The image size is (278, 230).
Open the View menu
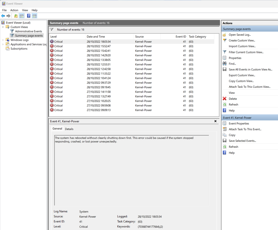[x=25, y=10]
